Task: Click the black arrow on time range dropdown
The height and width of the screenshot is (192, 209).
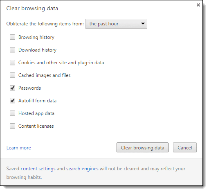Action: 143,24
